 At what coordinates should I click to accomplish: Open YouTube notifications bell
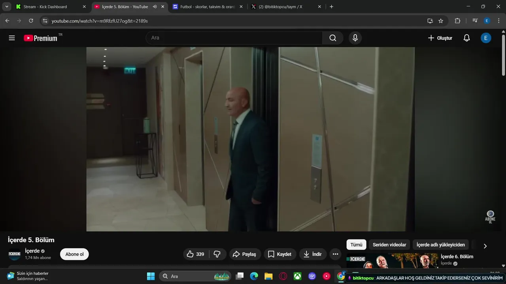pyautogui.click(x=466, y=38)
